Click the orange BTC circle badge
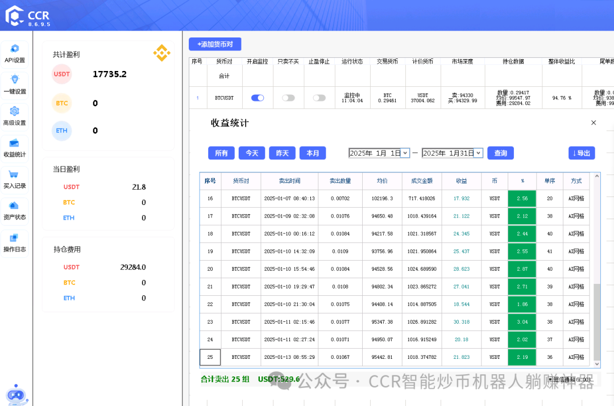 coord(62,103)
